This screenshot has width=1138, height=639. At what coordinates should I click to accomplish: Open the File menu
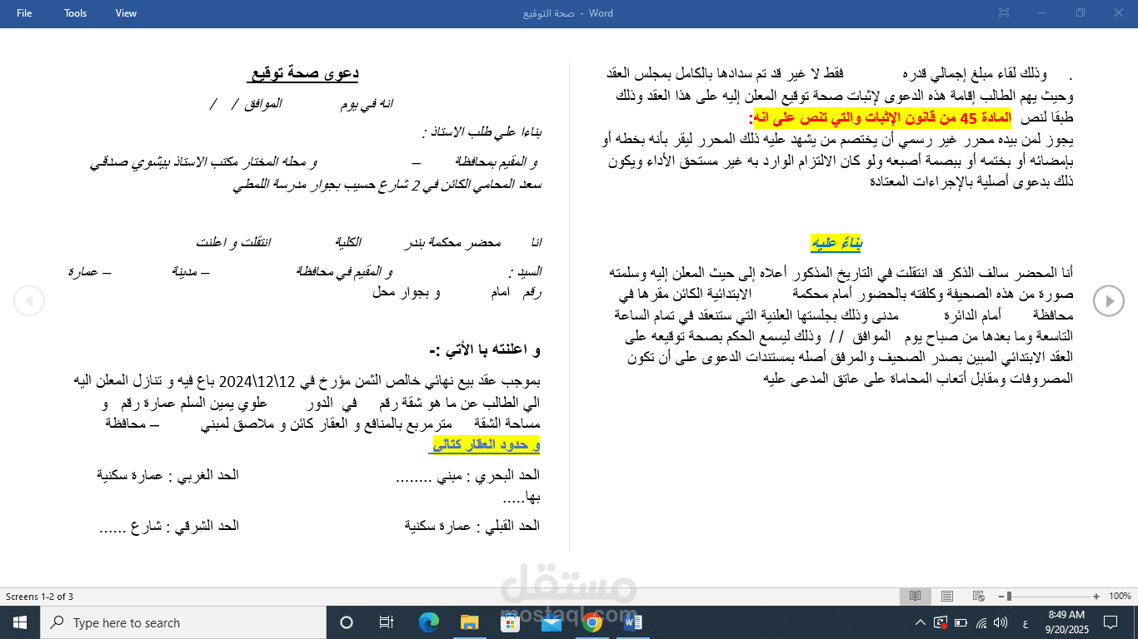pyautogui.click(x=24, y=13)
